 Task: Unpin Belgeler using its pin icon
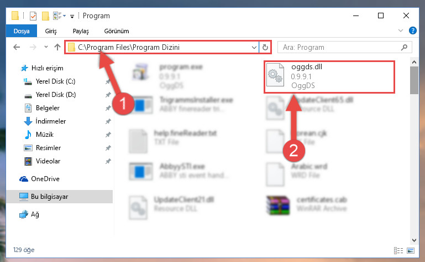tap(108, 108)
